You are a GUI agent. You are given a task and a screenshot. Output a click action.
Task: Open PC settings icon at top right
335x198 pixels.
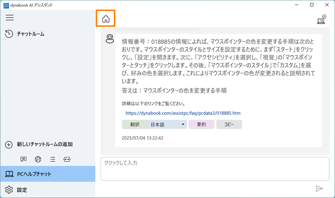click(x=322, y=19)
